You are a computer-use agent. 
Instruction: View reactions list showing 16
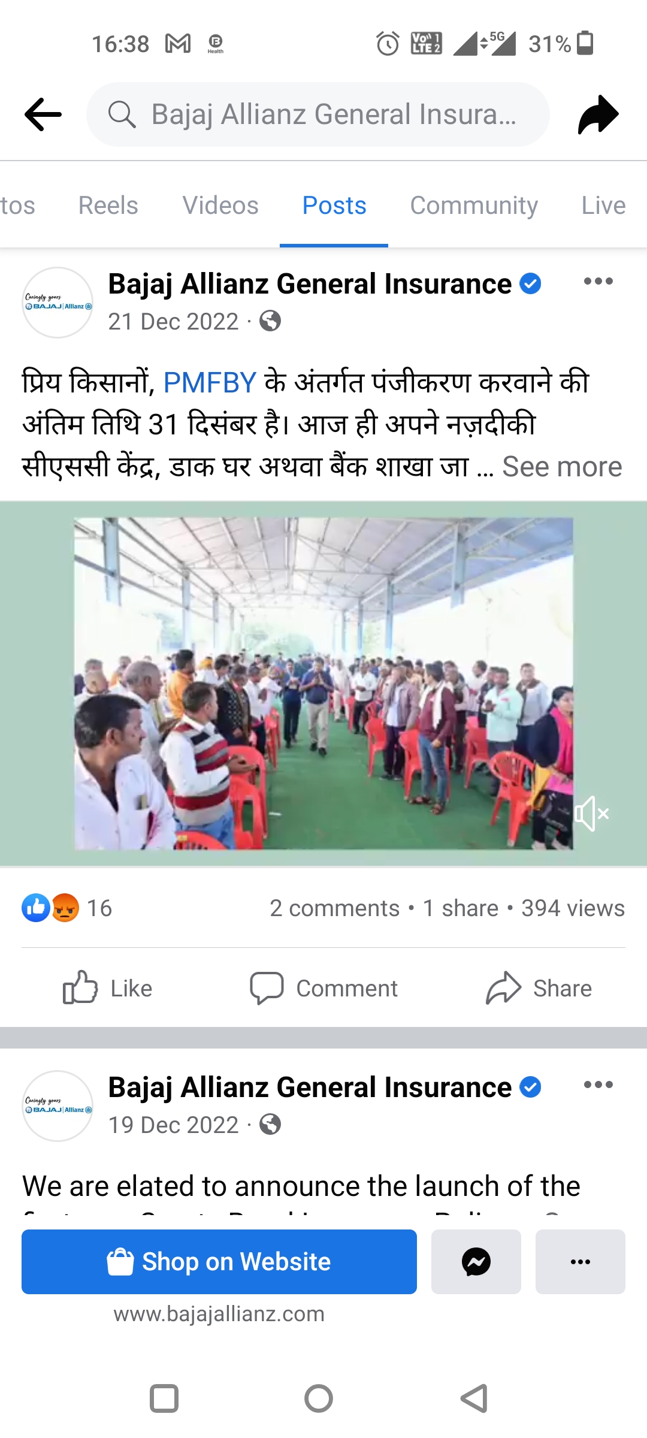pyautogui.click(x=67, y=908)
